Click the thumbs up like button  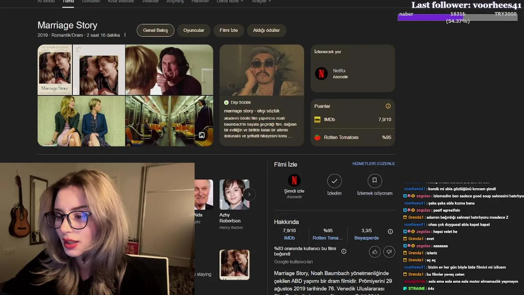tap(375, 252)
